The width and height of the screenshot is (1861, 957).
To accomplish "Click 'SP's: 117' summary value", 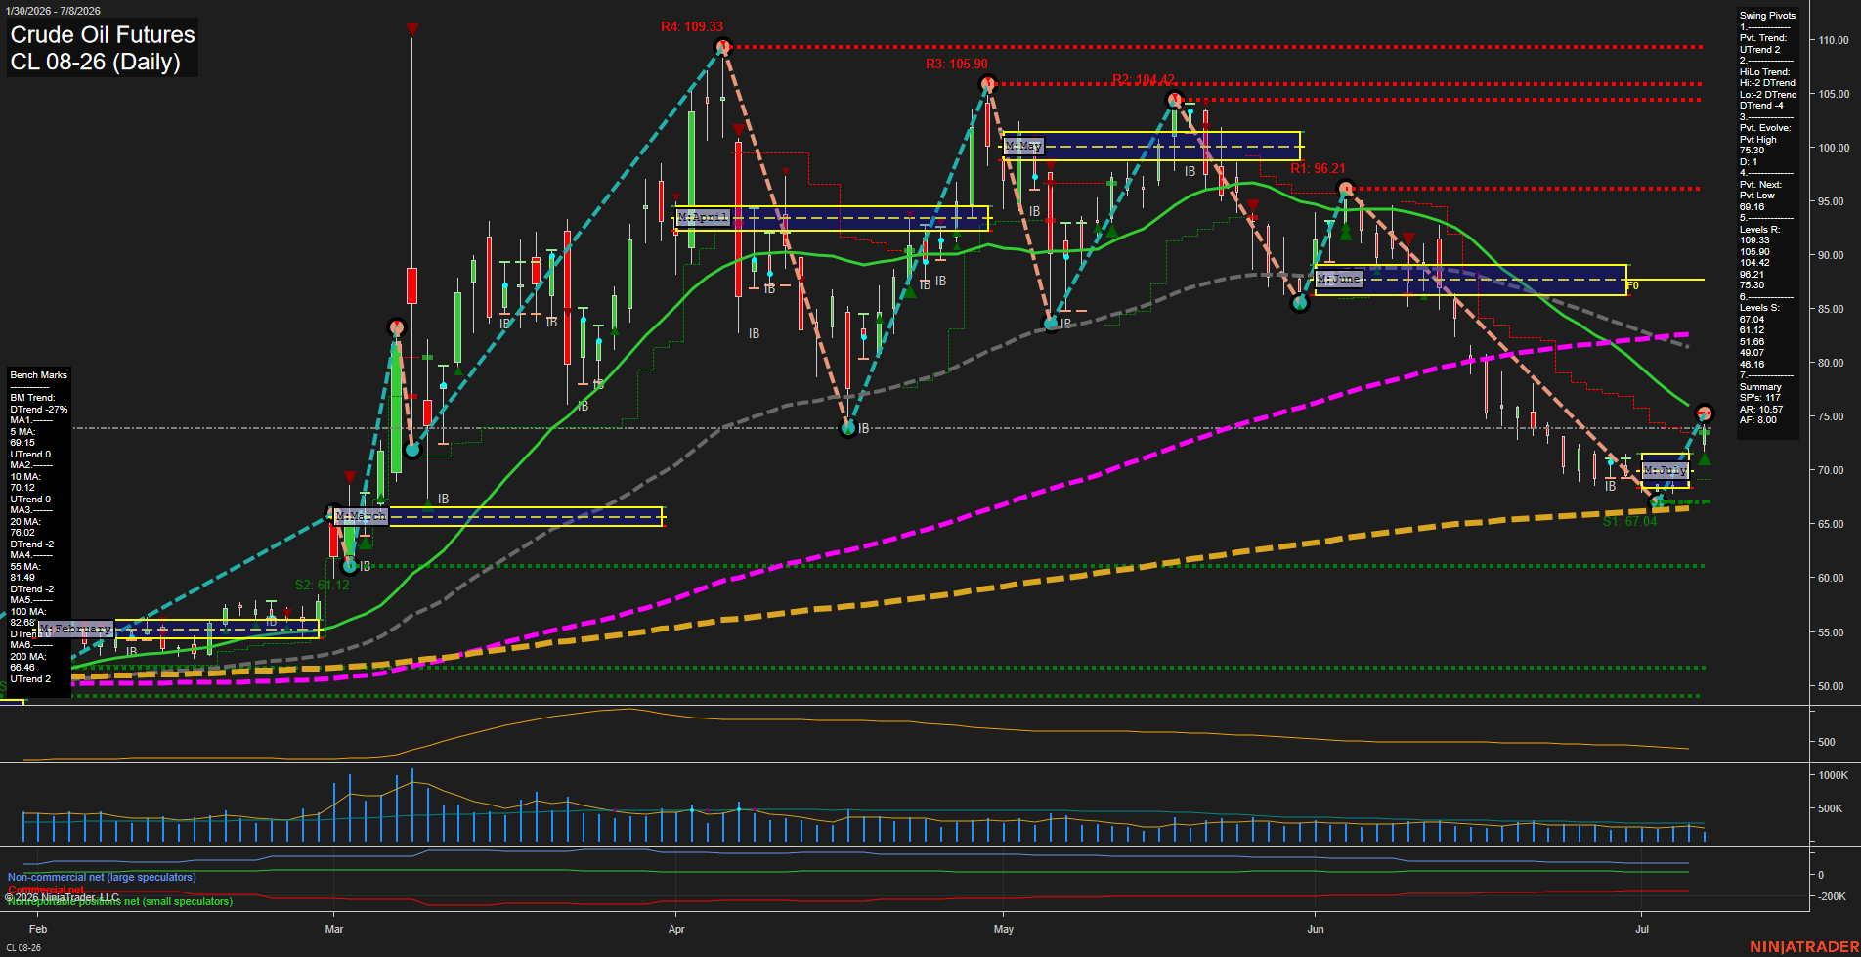I will coord(1759,398).
